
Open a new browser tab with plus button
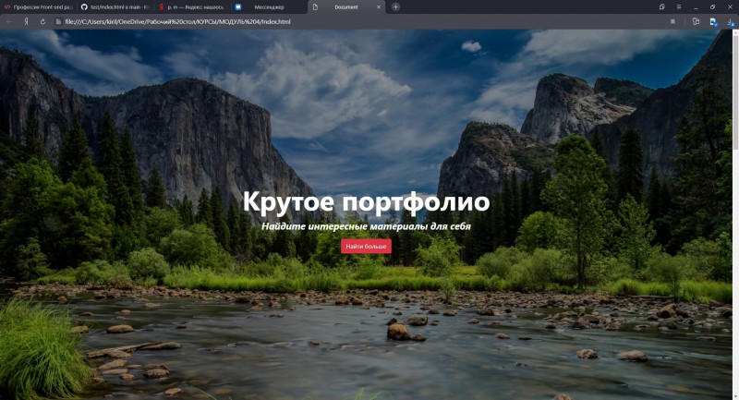click(395, 7)
